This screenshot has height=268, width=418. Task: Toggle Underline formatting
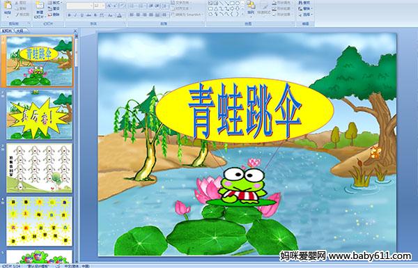82,15
